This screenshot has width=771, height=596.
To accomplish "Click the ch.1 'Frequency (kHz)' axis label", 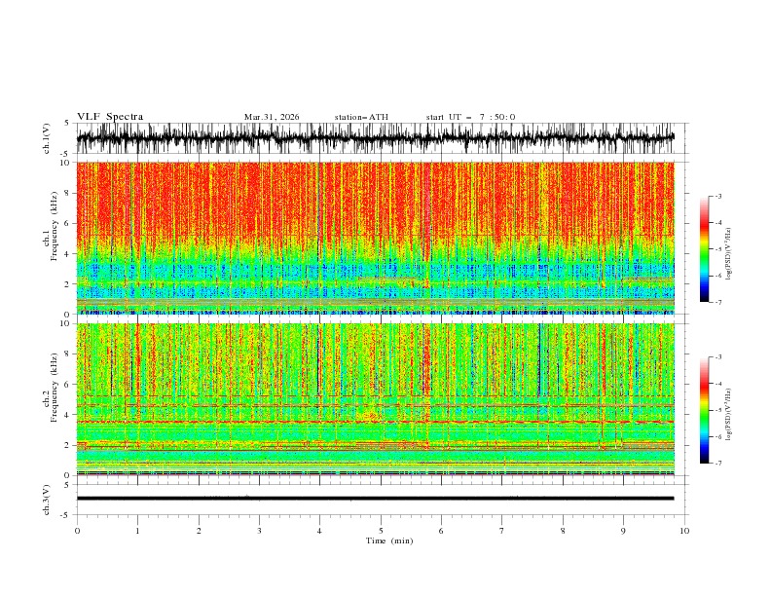I will (54, 226).
